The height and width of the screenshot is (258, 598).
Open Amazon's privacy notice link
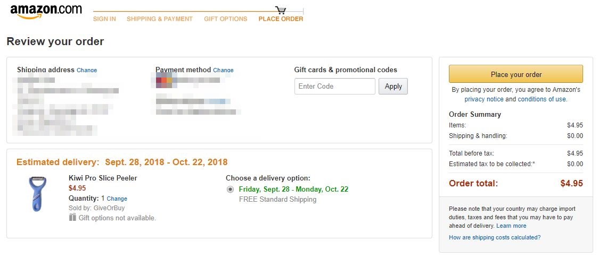[484, 99]
